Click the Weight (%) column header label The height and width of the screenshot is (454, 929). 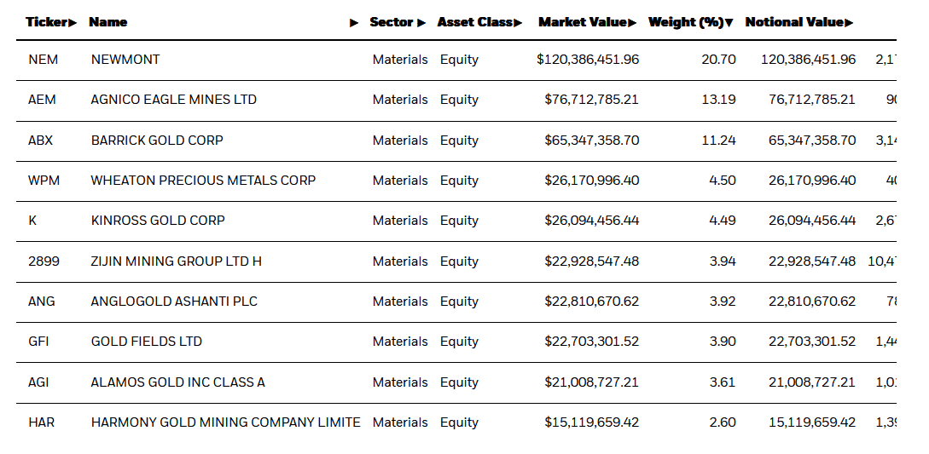[685, 23]
